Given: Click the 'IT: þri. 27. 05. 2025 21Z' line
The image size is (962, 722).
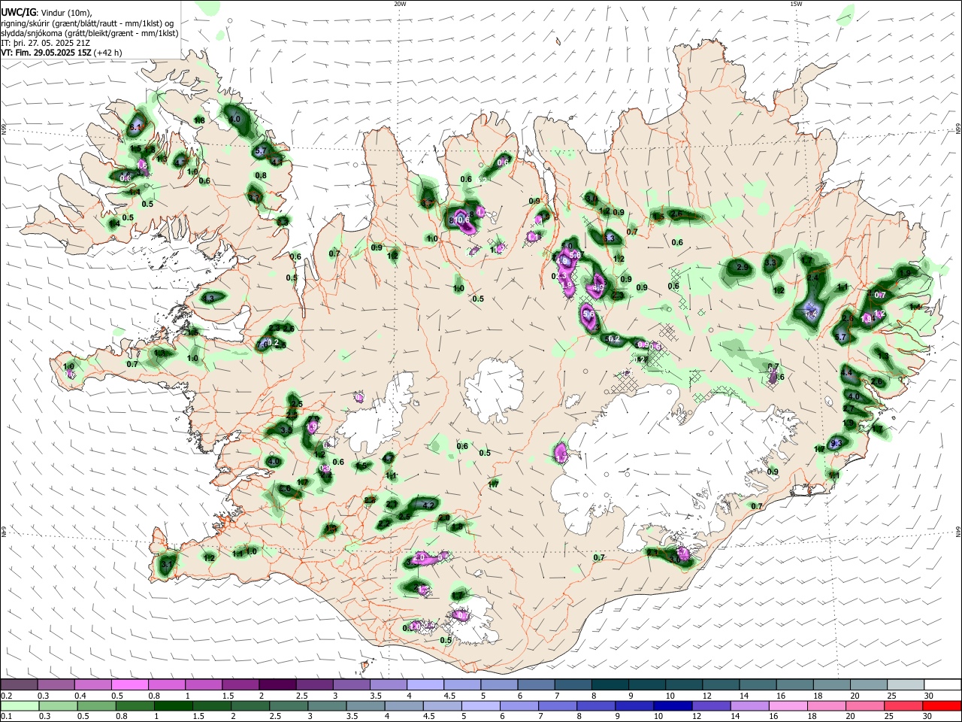Looking at the screenshot, I should tap(47, 43).
